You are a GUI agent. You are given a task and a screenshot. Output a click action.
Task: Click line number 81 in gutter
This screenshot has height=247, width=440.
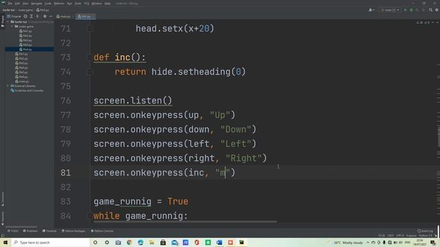[x=66, y=172]
